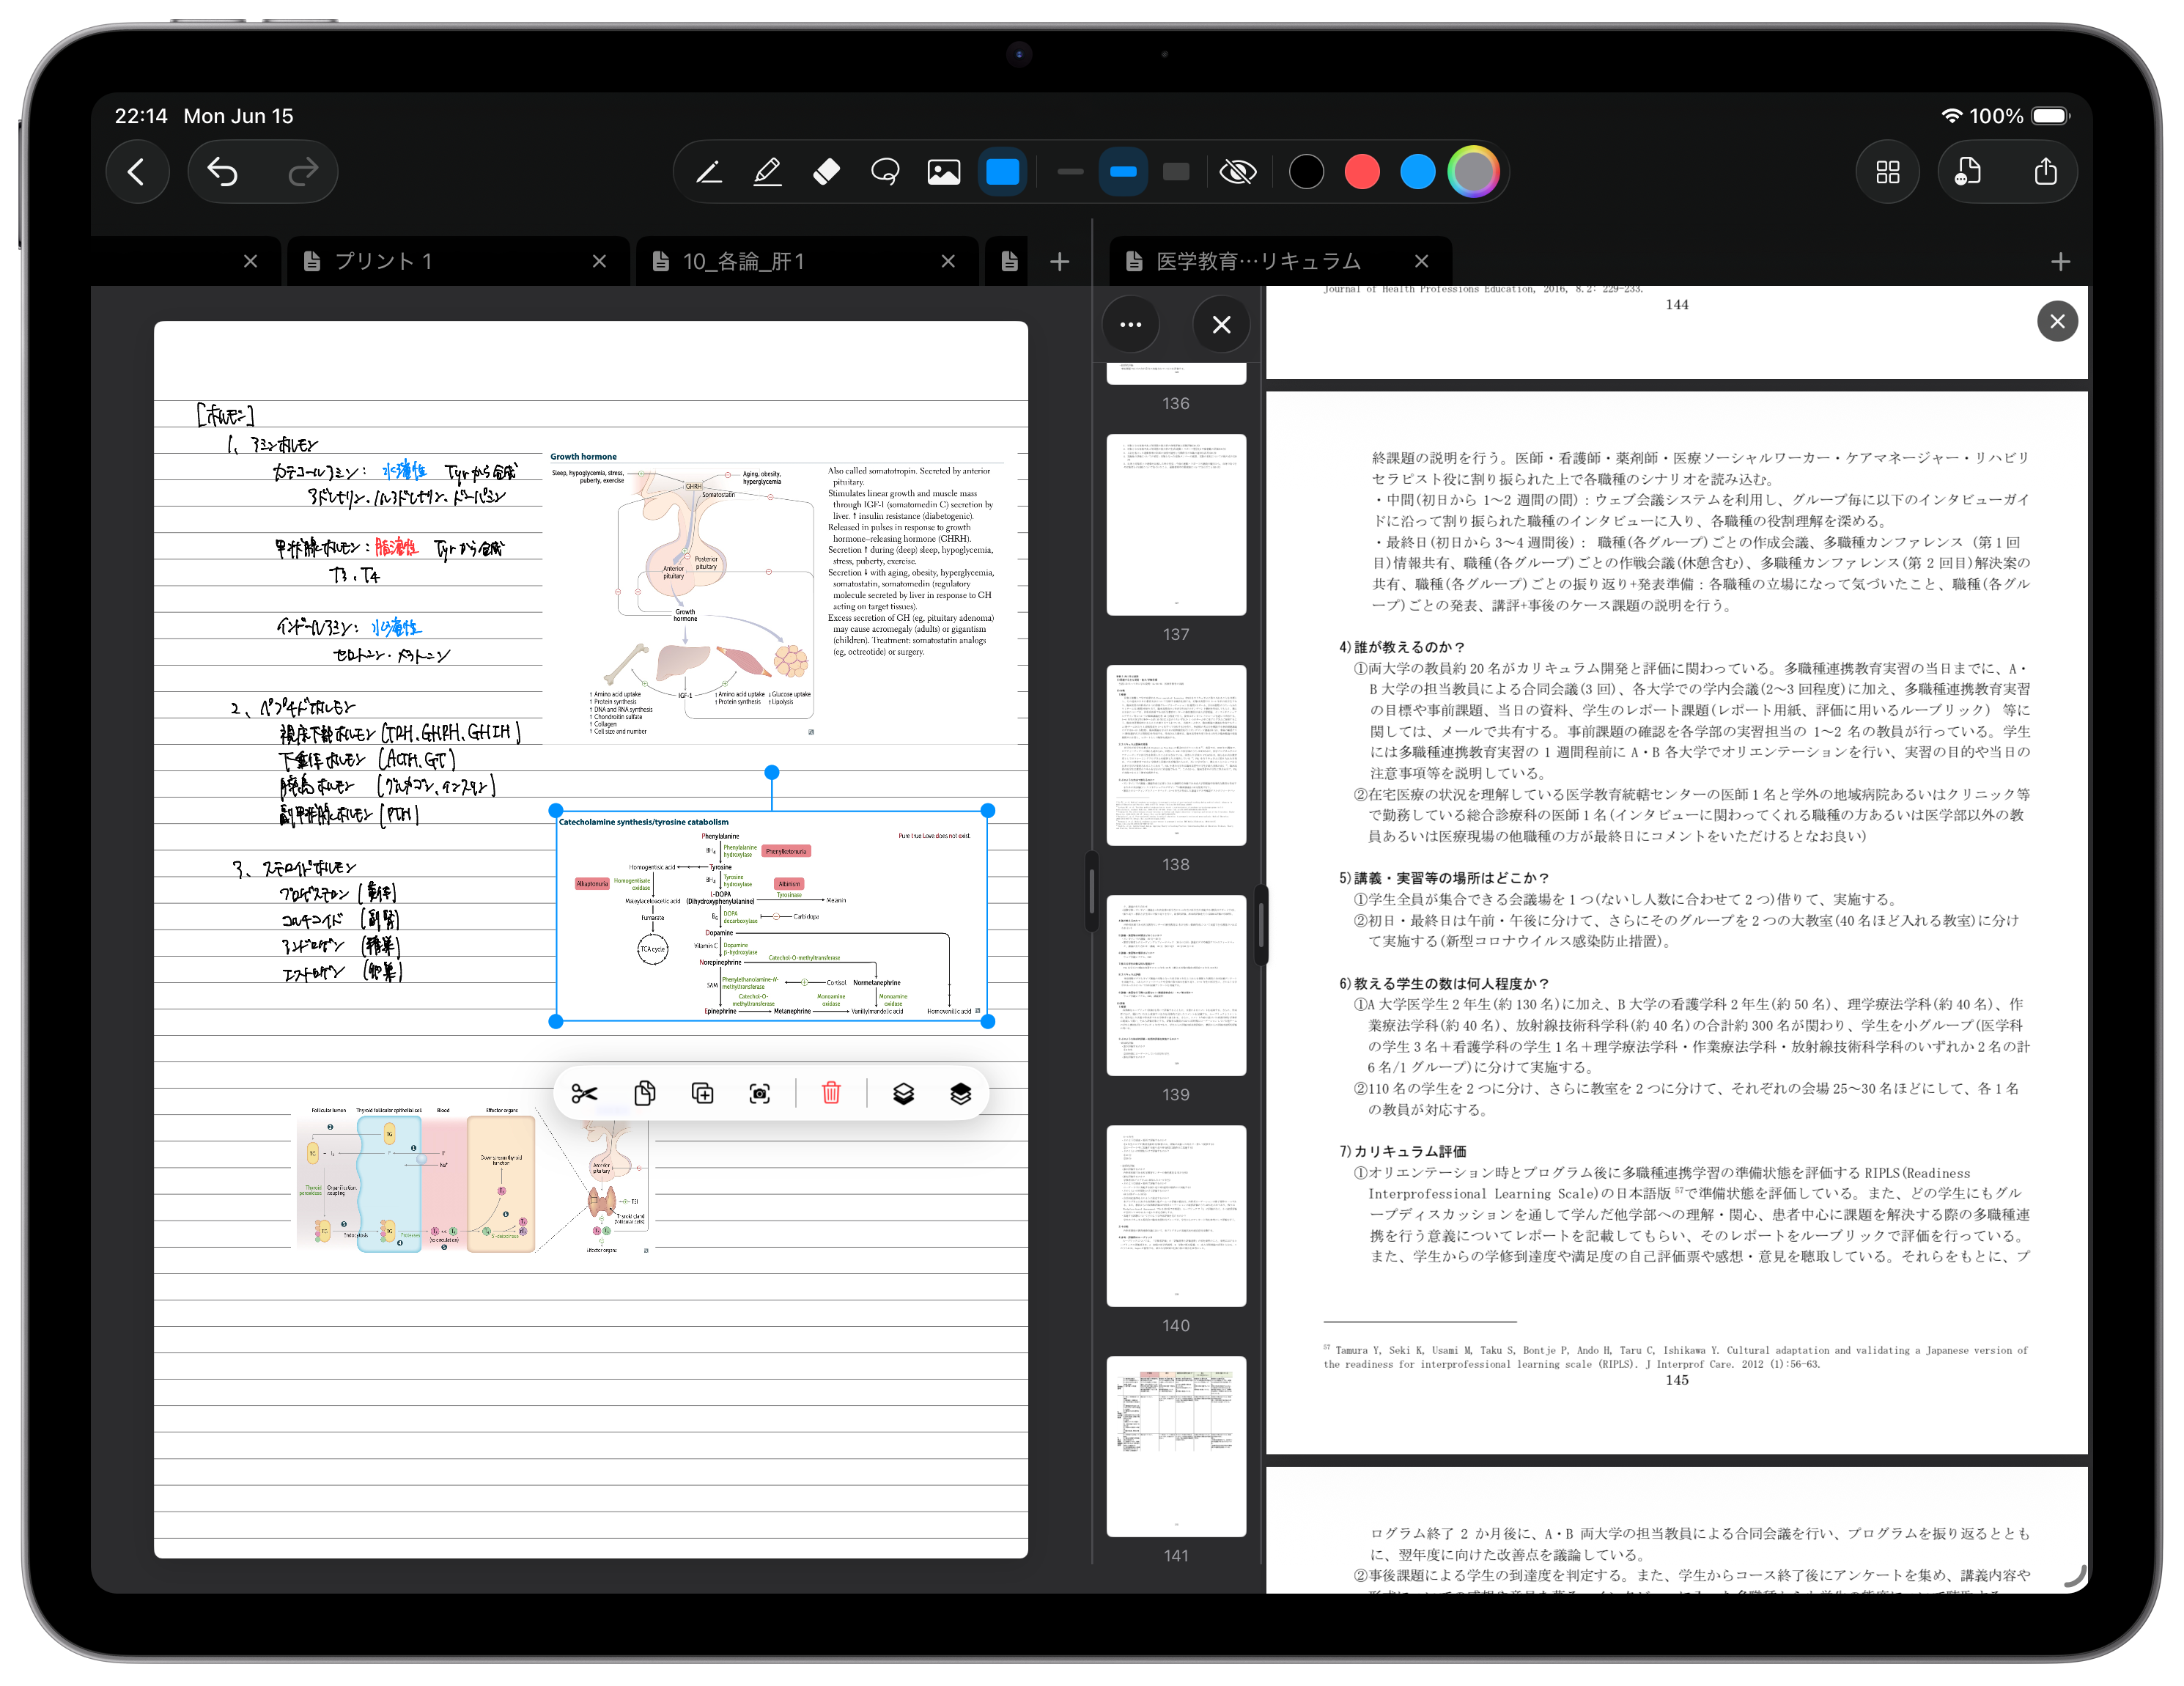The image size is (2184, 1686).
Task: Close the 10_各論_肝1 tab
Action: coord(948,261)
